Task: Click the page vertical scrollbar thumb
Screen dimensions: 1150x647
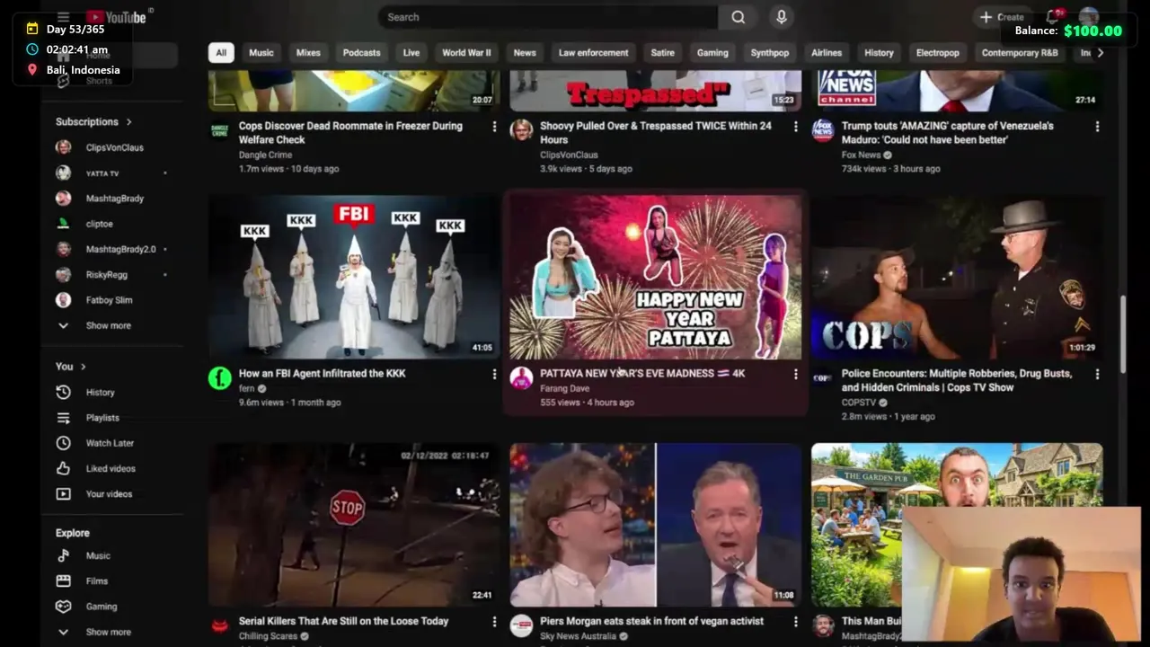Action: point(1123,334)
